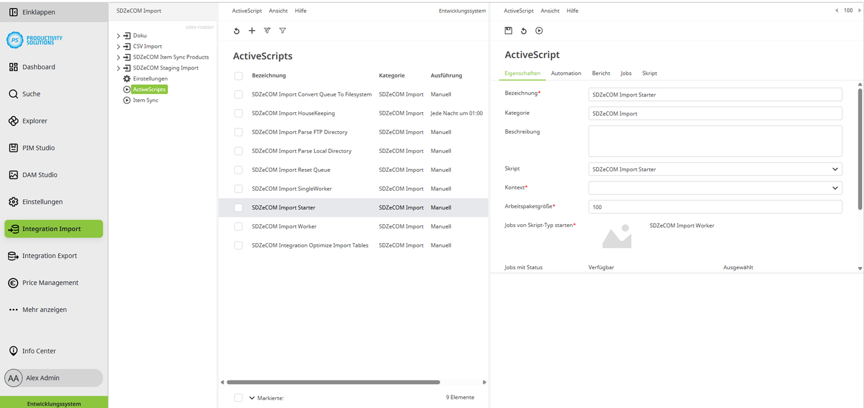Viewport: 864px width, 408px height.
Task: Switch to the Automation tab
Action: tap(566, 73)
